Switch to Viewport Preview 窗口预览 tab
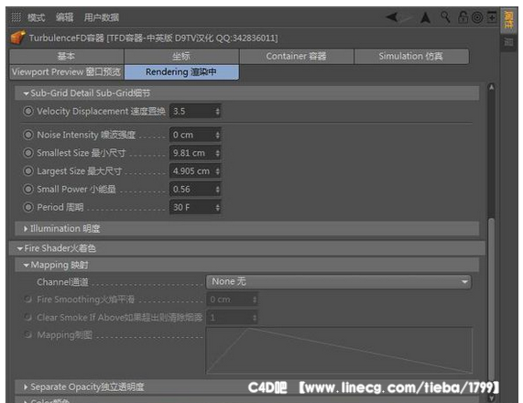The image size is (523, 403). 66,72
